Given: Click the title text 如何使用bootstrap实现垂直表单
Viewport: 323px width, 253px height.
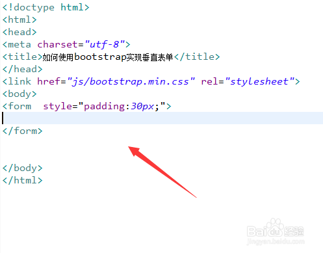Looking at the screenshot, I should click(x=108, y=57).
